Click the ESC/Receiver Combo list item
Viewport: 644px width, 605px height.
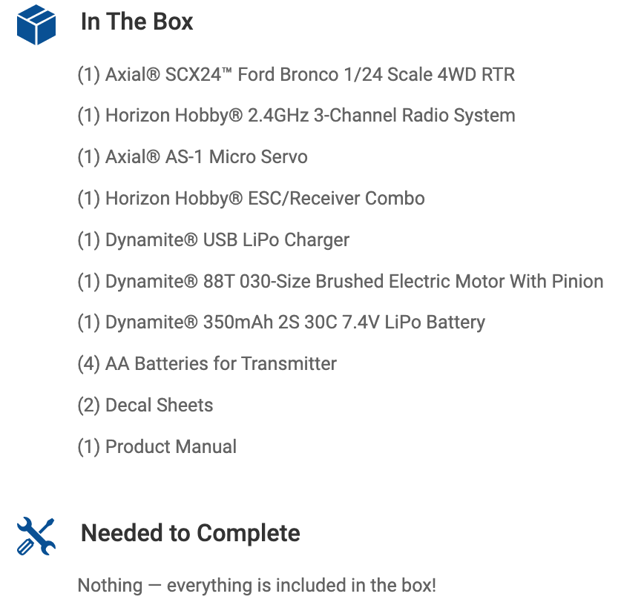pos(251,199)
